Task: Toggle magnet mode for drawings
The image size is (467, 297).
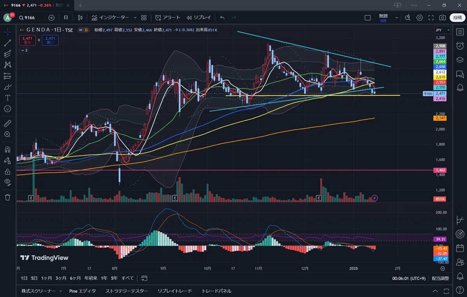Action: [7, 149]
